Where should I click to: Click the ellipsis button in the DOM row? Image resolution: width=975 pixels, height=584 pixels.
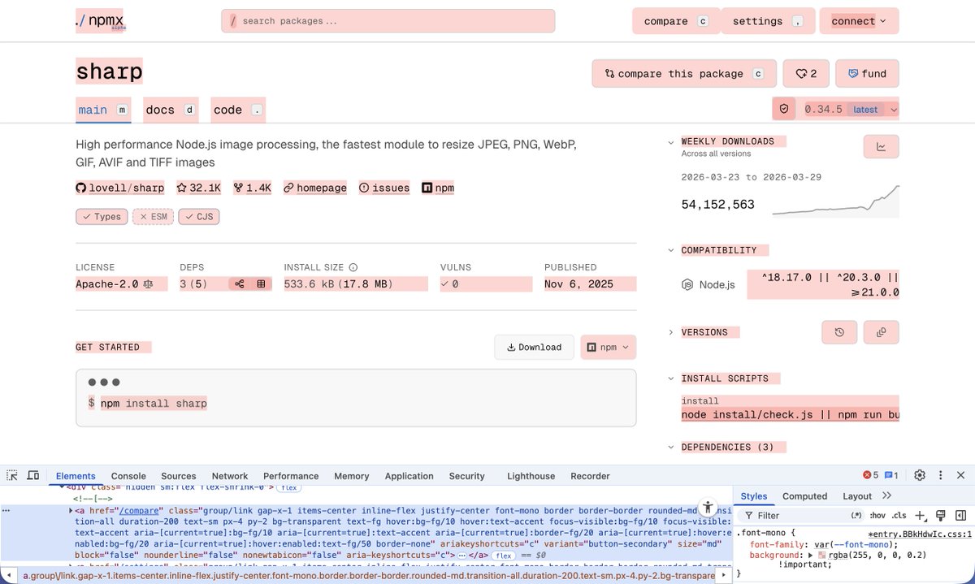pyautogui.click(x=462, y=555)
